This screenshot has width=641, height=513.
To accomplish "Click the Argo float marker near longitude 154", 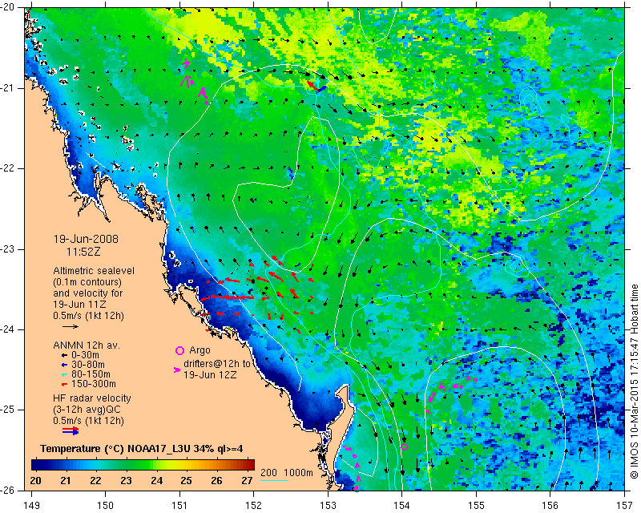I will click(405, 446).
